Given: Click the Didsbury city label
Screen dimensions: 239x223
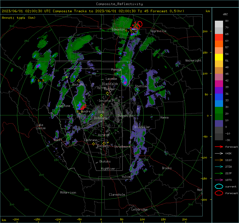Looking at the screenshot, I should (100, 118).
